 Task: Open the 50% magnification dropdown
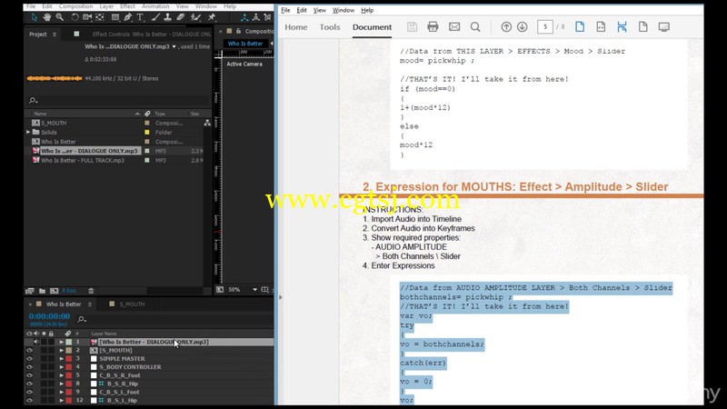click(254, 289)
